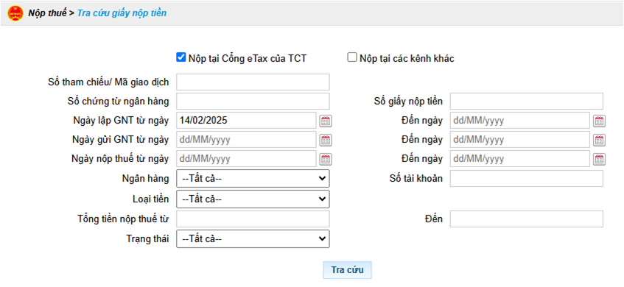Expand the Loại tiền dropdown
Viewport: 624px width, 287px height.
[253, 199]
